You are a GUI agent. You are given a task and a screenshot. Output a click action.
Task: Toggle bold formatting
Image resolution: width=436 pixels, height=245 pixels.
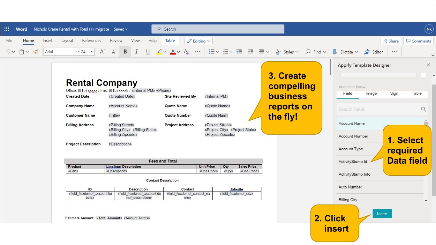coord(125,52)
